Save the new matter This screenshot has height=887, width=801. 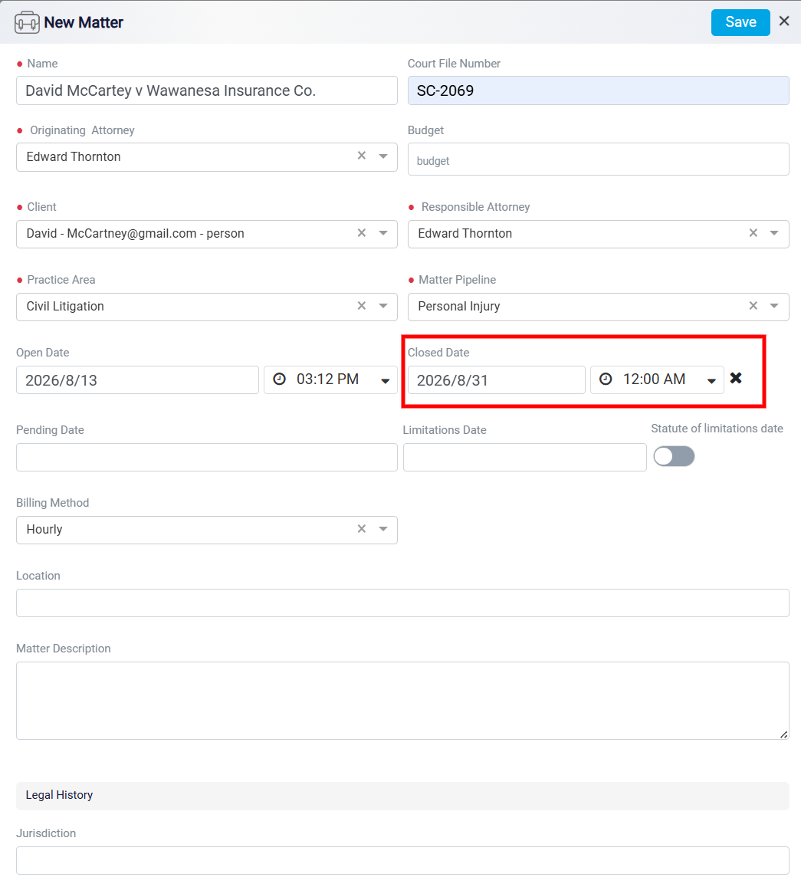(x=740, y=23)
